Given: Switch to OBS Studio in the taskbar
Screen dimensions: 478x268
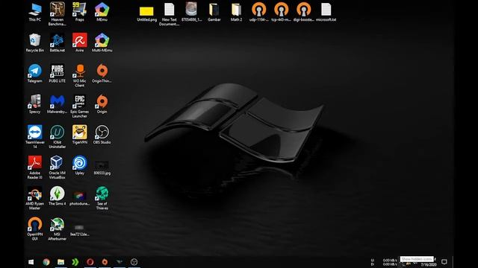Looking at the screenshot, I should (134, 262).
